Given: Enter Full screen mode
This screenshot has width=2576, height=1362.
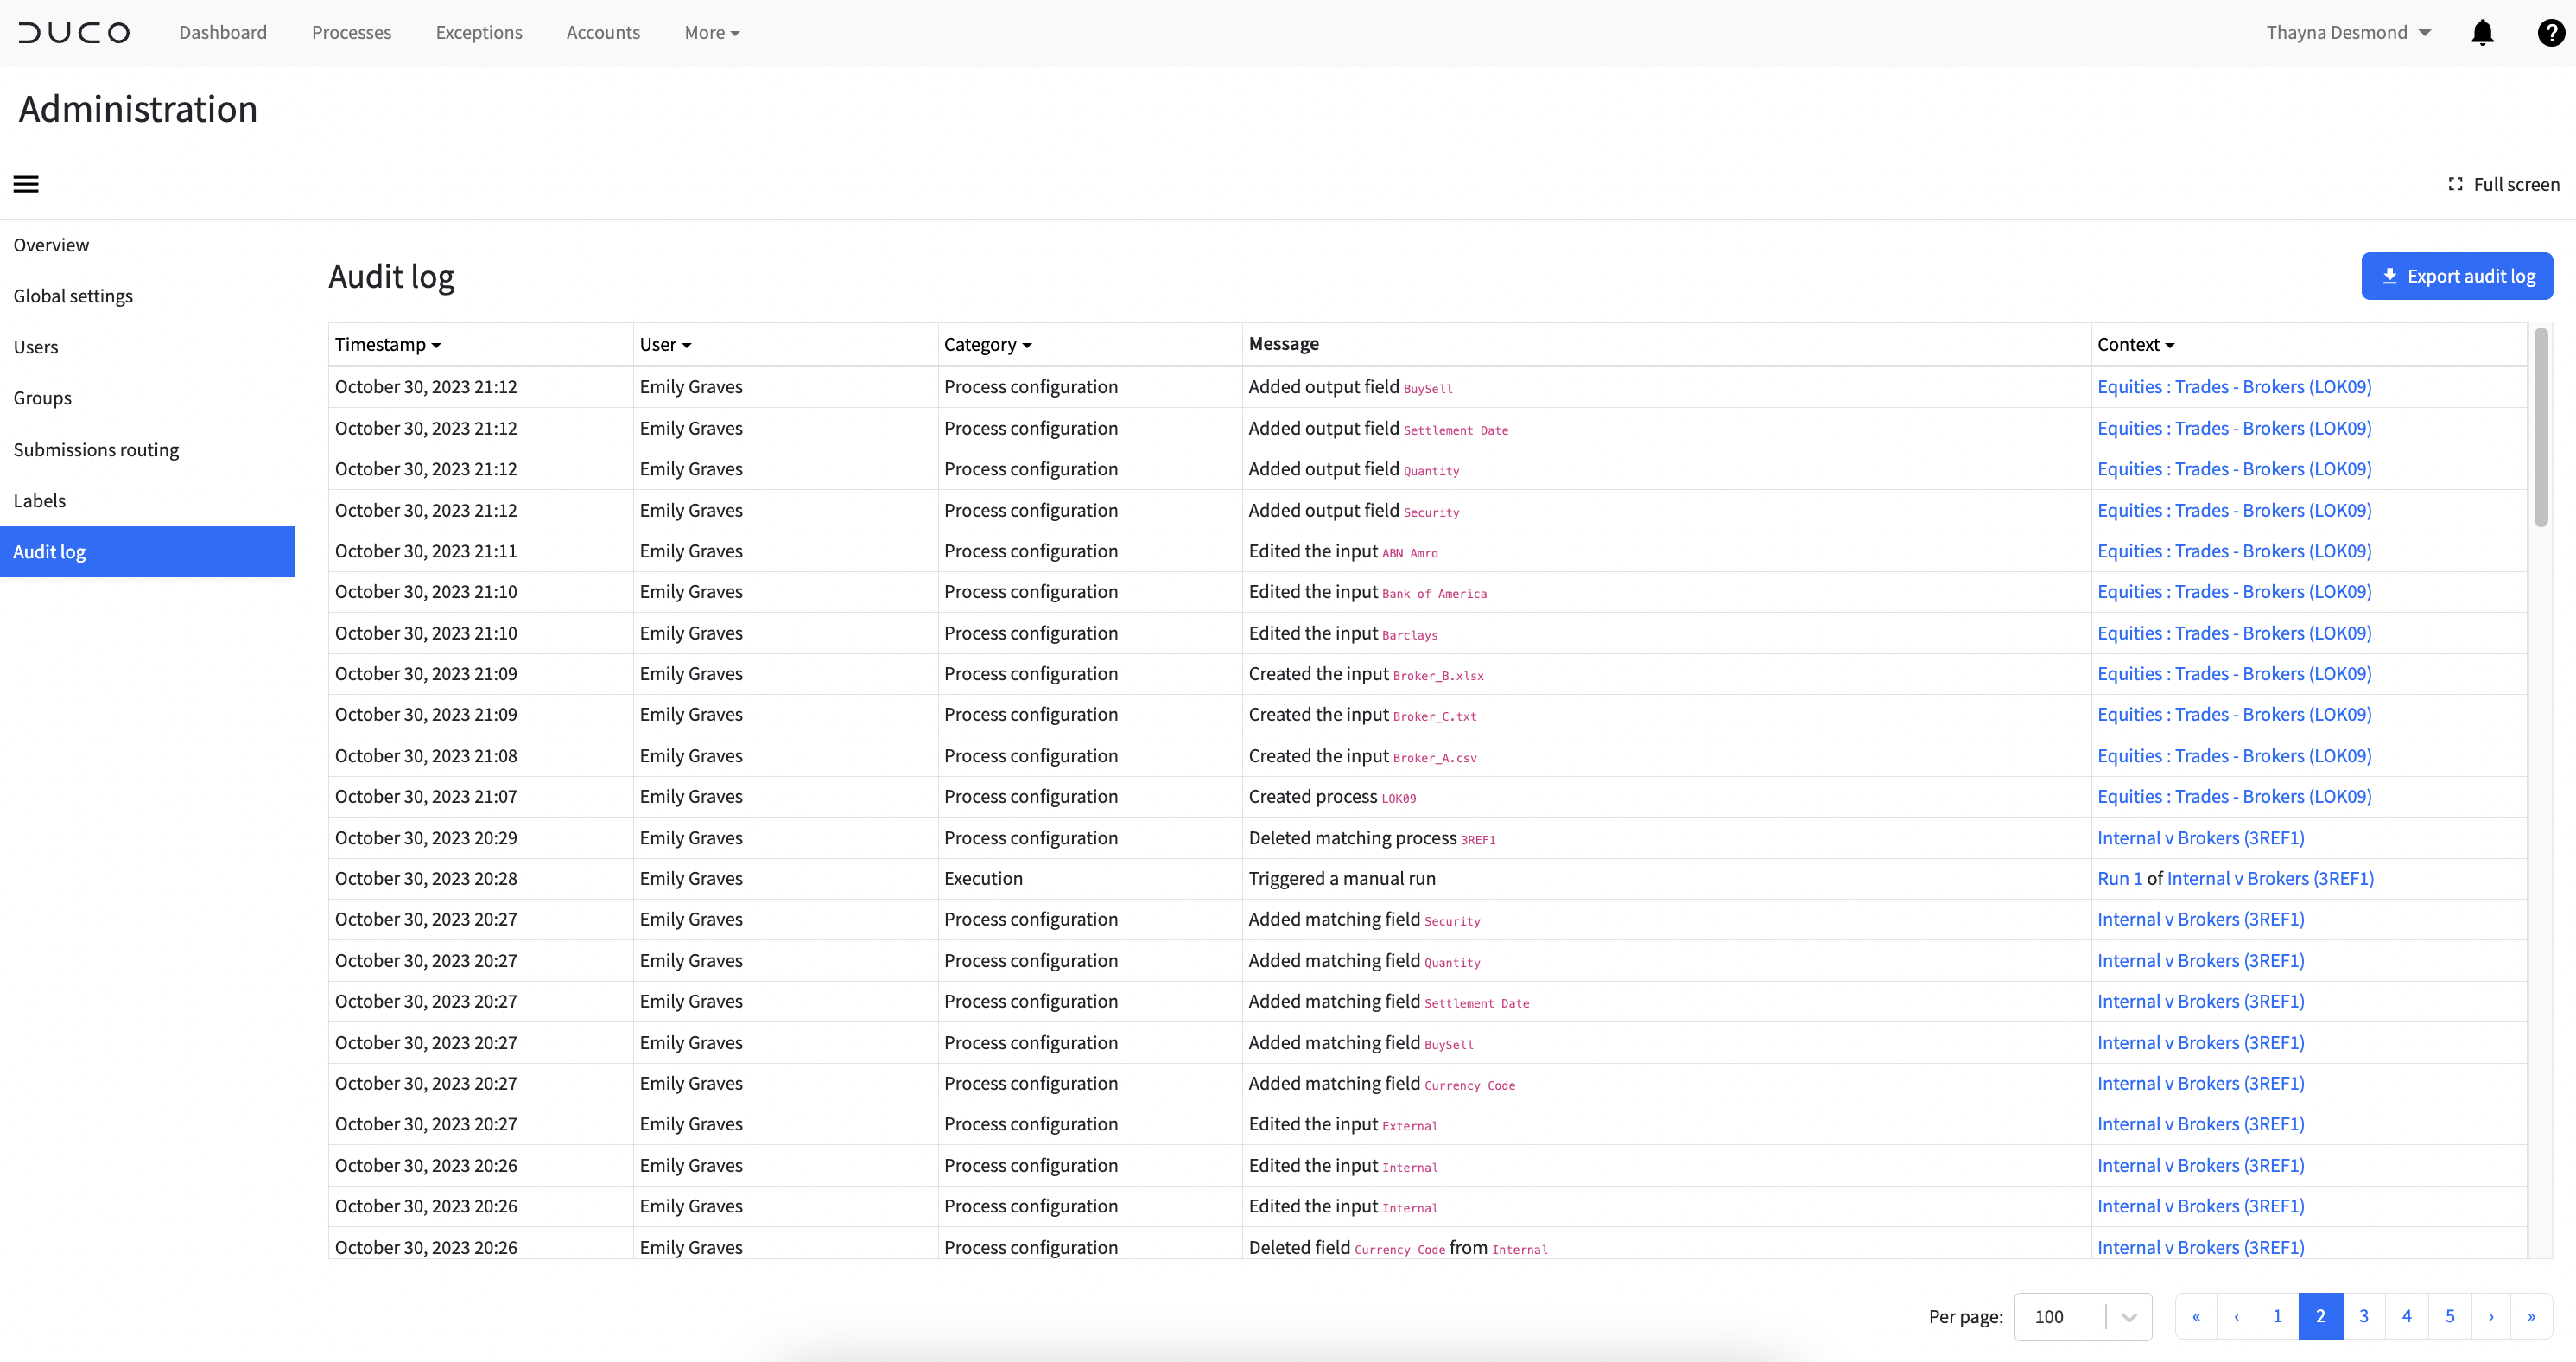Looking at the screenshot, I should [x=2503, y=184].
